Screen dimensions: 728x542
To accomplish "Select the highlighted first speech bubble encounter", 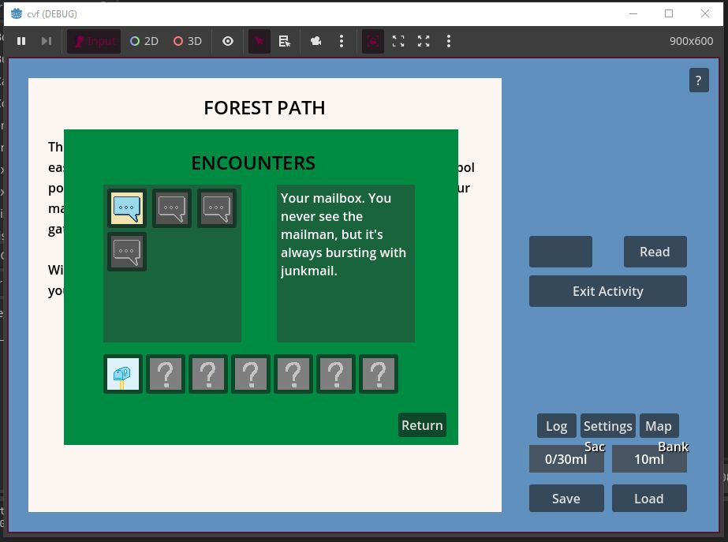I will [127, 208].
